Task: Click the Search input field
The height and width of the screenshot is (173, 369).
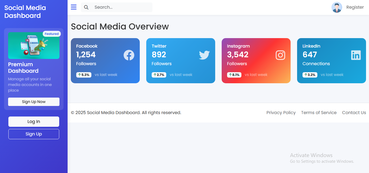Action: coord(117,7)
